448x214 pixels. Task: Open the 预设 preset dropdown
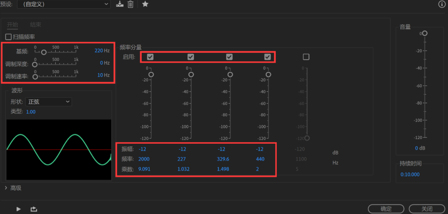[x=64, y=4]
